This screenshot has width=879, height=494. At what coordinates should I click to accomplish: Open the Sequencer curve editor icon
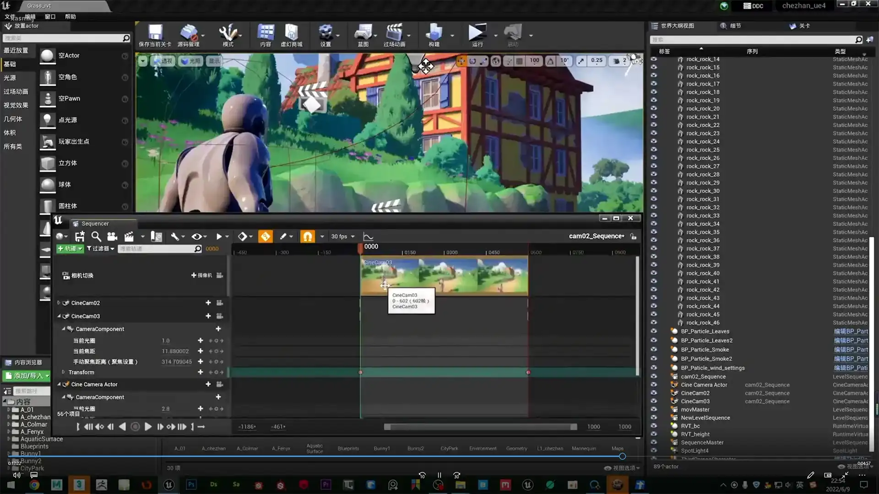(x=368, y=236)
